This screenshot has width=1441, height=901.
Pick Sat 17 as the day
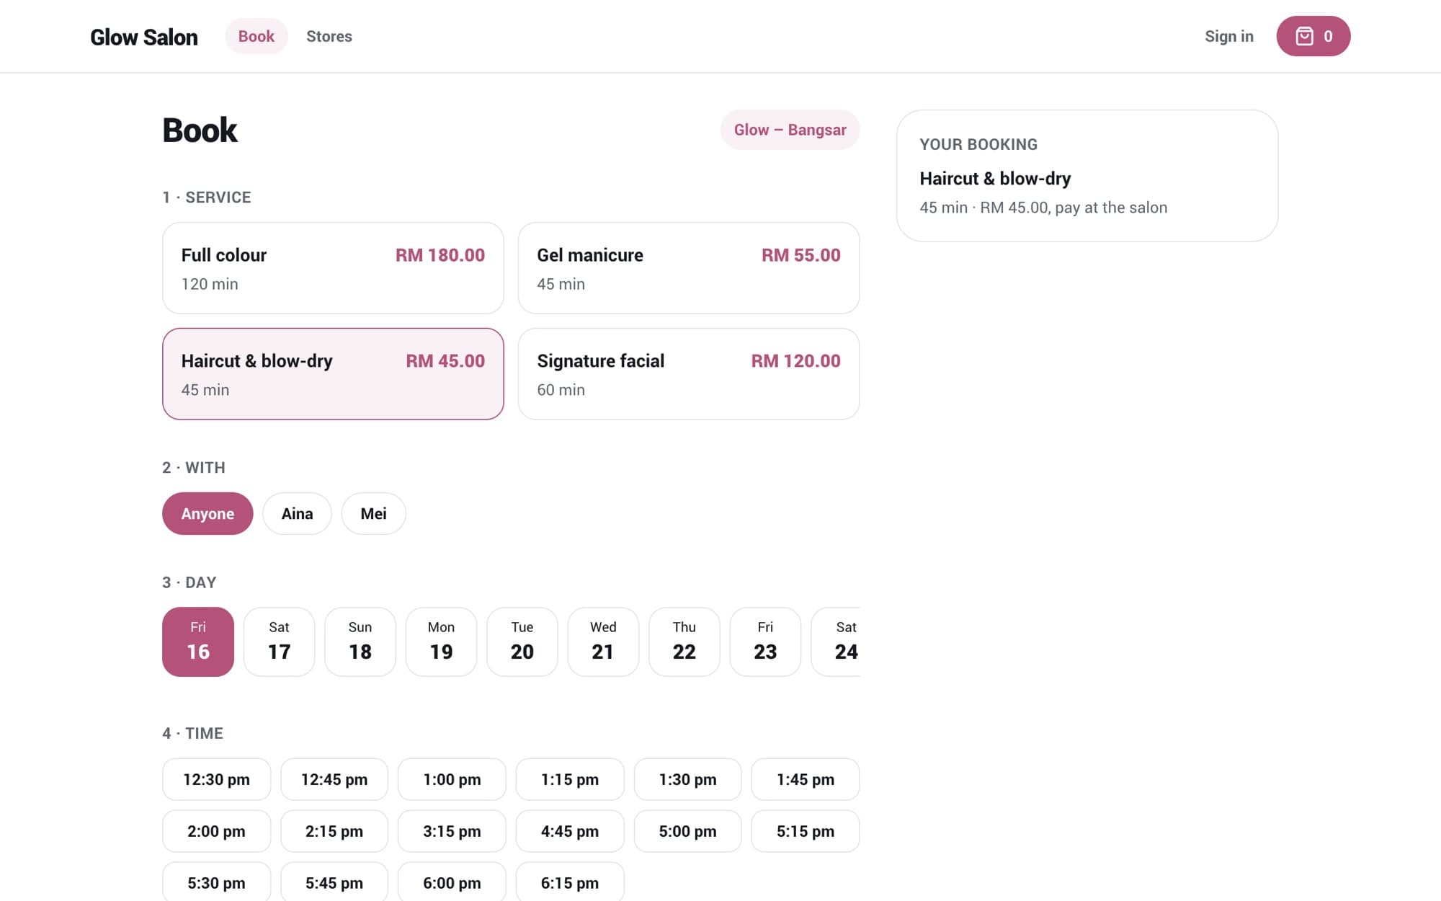click(x=279, y=642)
